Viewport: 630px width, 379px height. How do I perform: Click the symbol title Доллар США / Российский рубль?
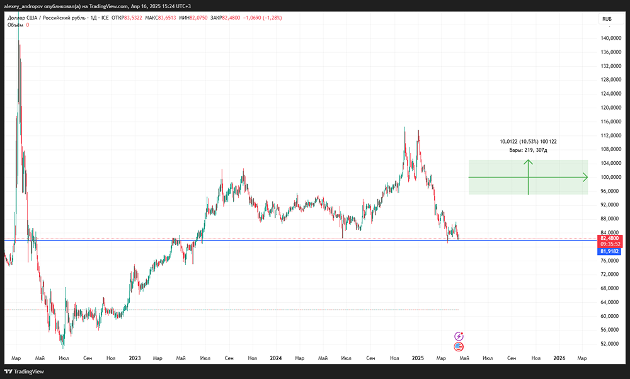point(45,18)
